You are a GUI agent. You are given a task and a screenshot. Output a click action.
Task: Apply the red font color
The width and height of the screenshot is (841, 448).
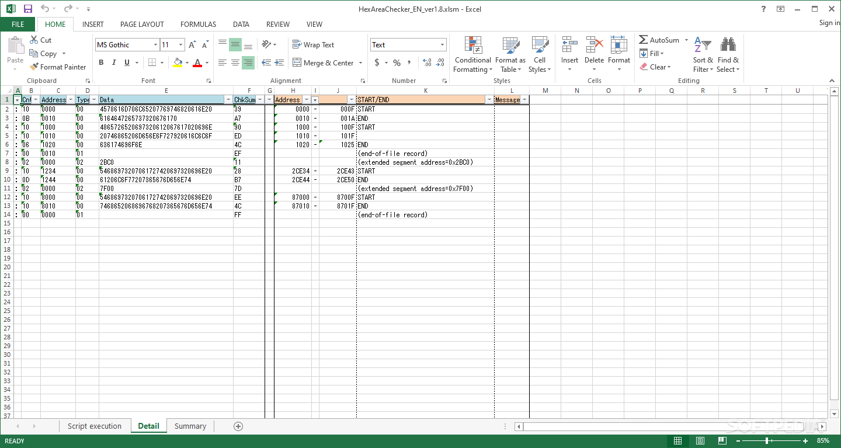pyautogui.click(x=197, y=62)
